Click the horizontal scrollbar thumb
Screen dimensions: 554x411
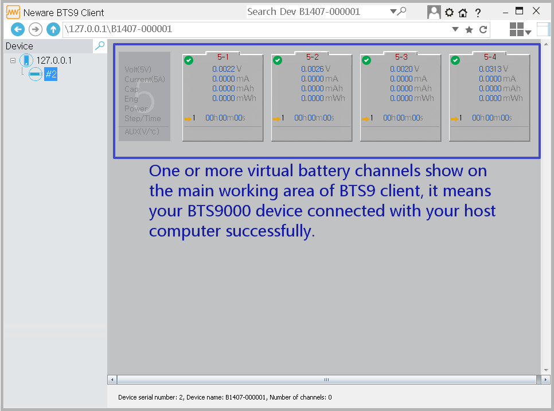[x=327, y=380]
